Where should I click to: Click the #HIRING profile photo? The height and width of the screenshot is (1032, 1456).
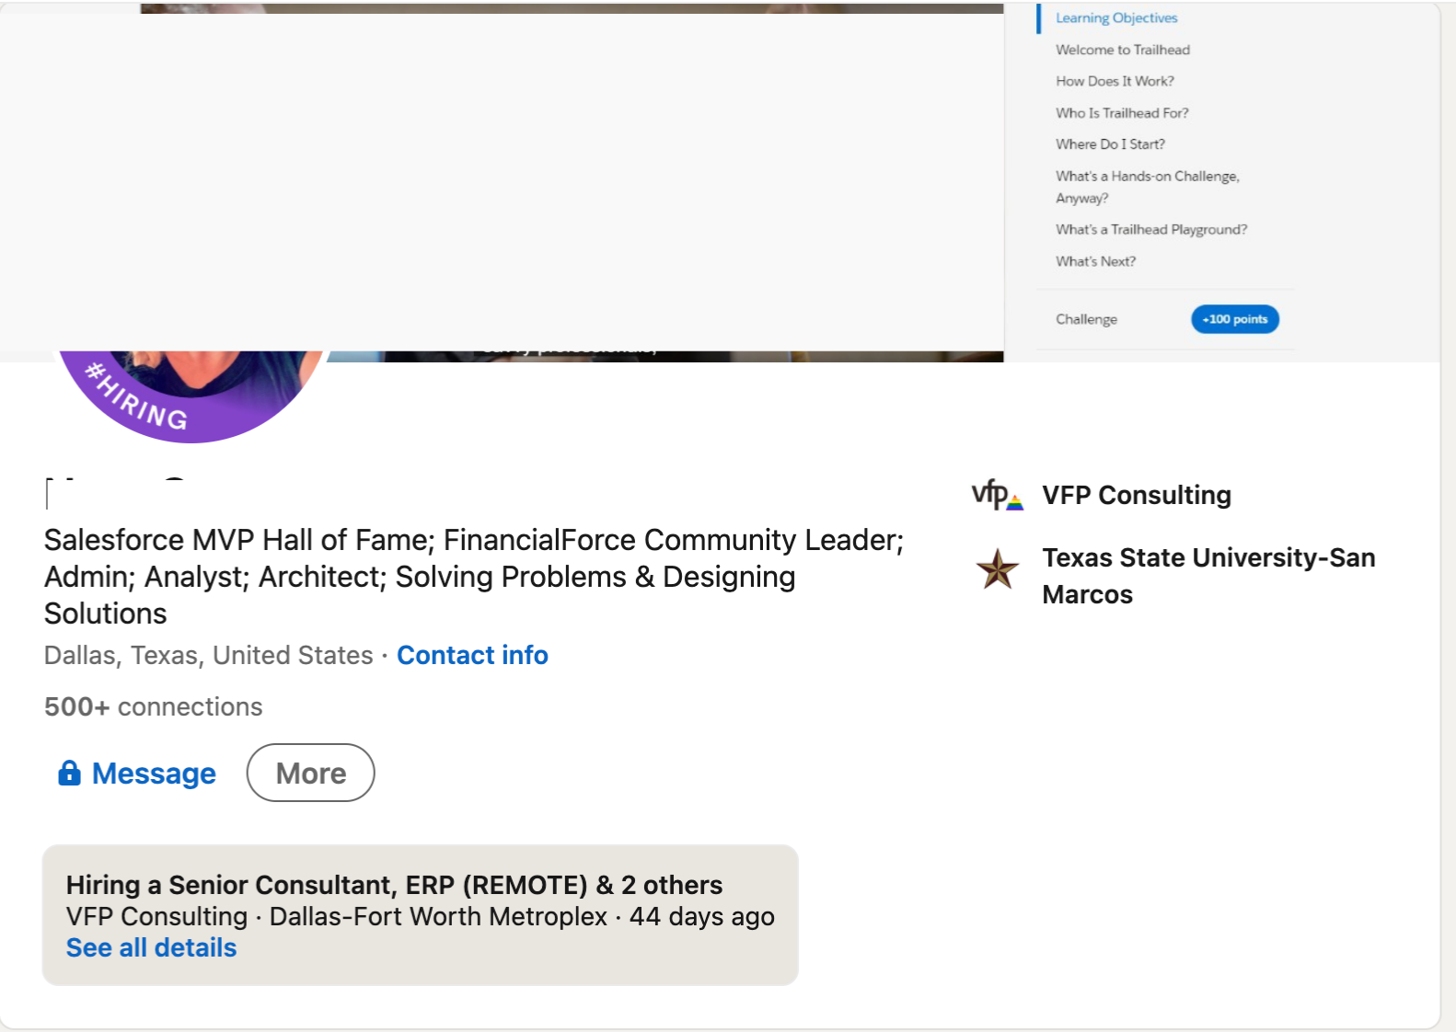[x=191, y=396]
